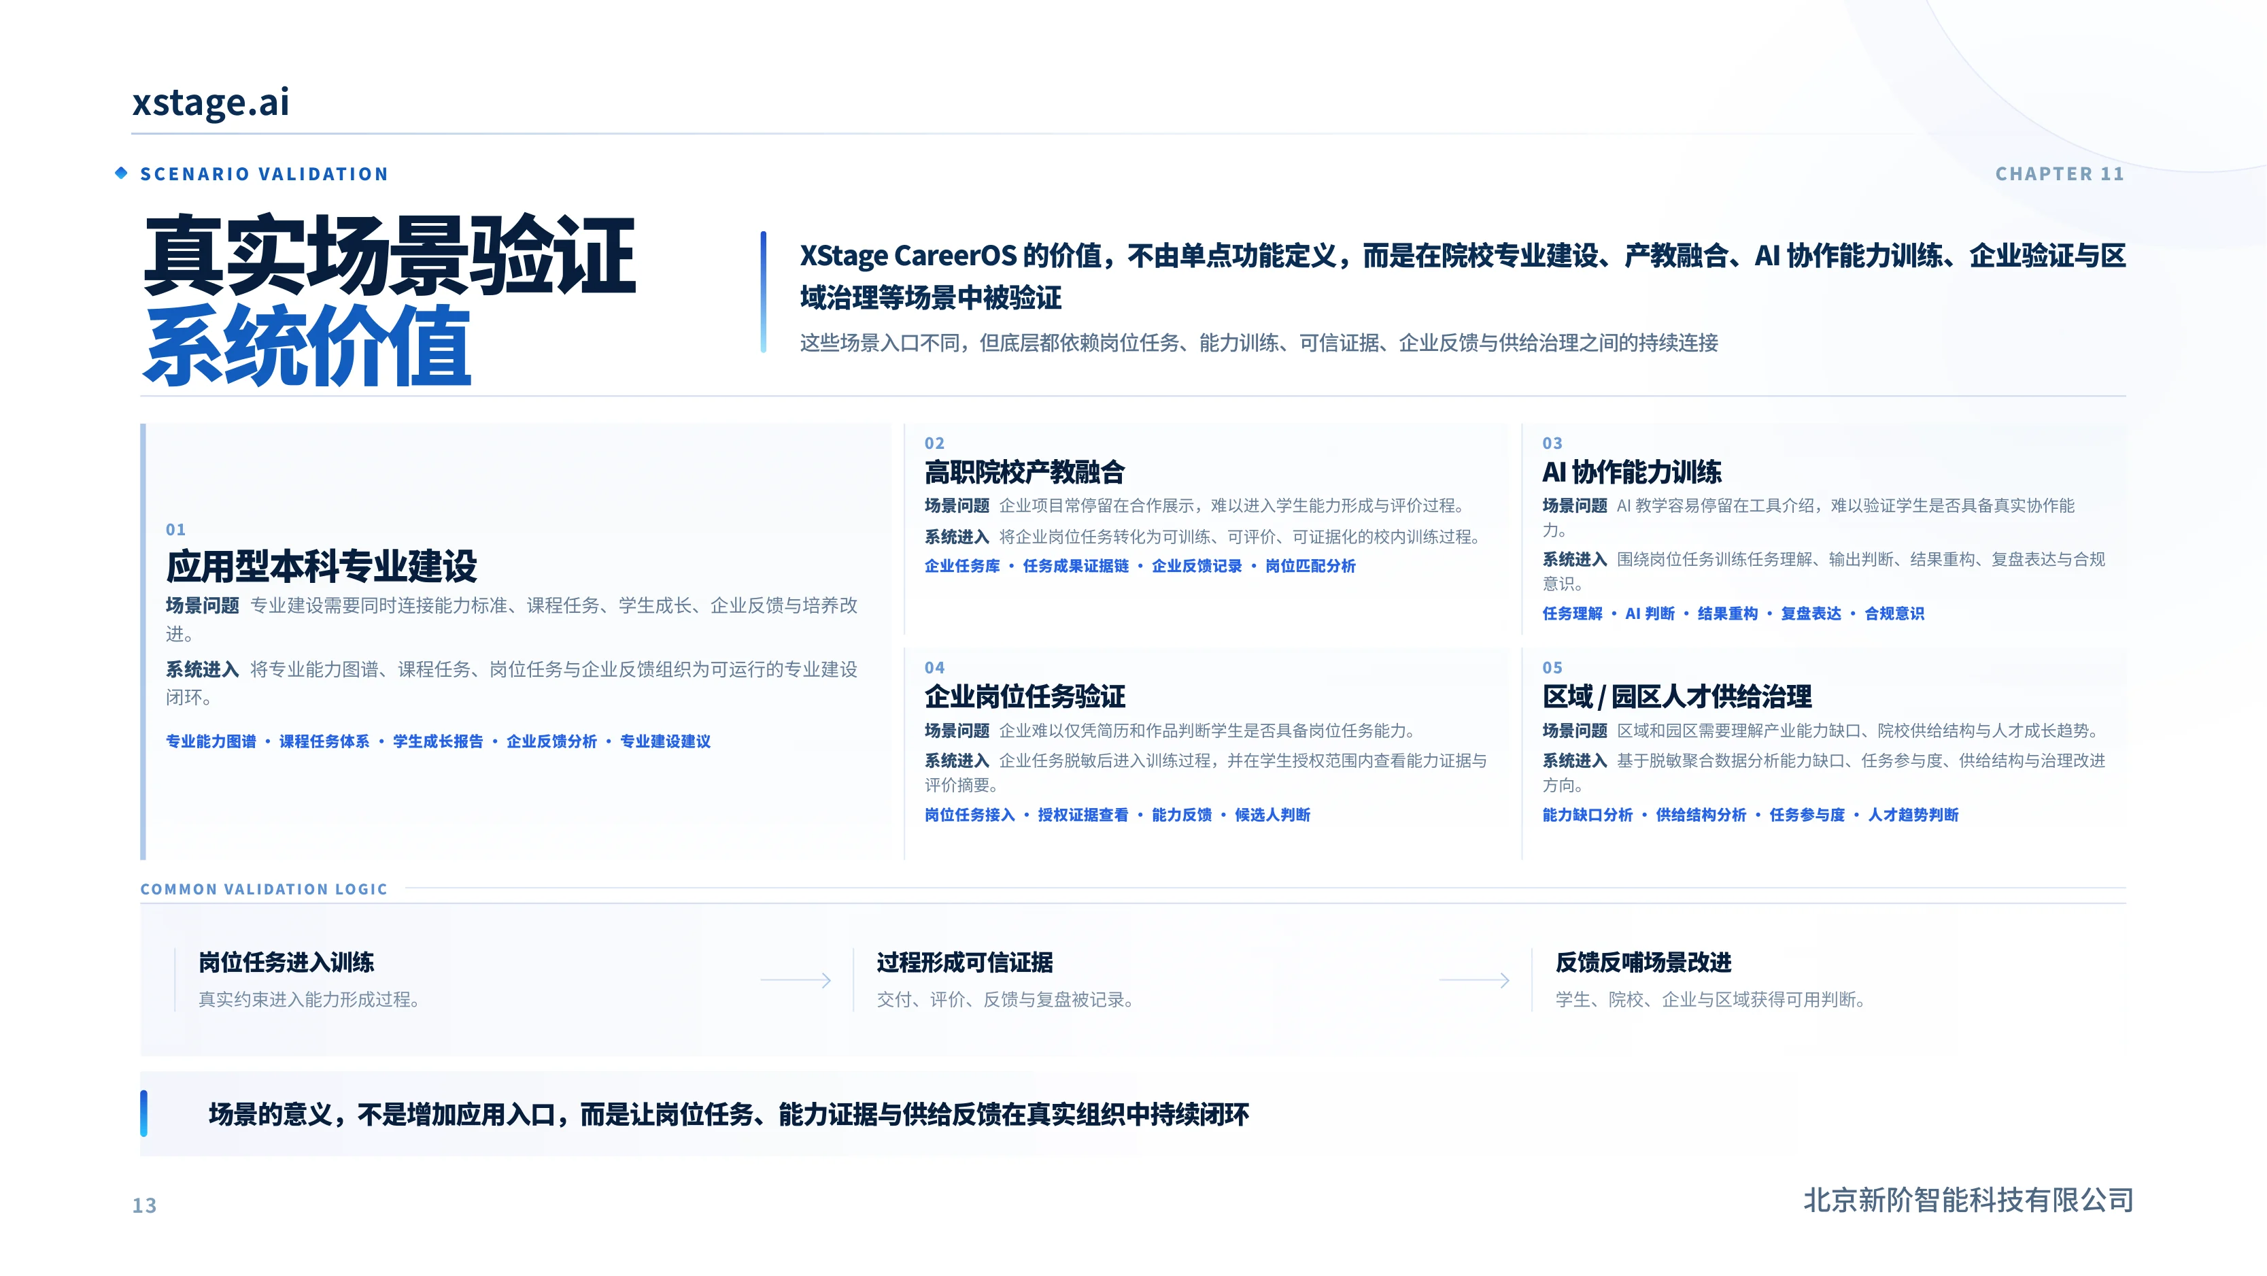Click the blue tag 专业能力图谱
This screenshot has width=2267, height=1276.
tap(211, 741)
